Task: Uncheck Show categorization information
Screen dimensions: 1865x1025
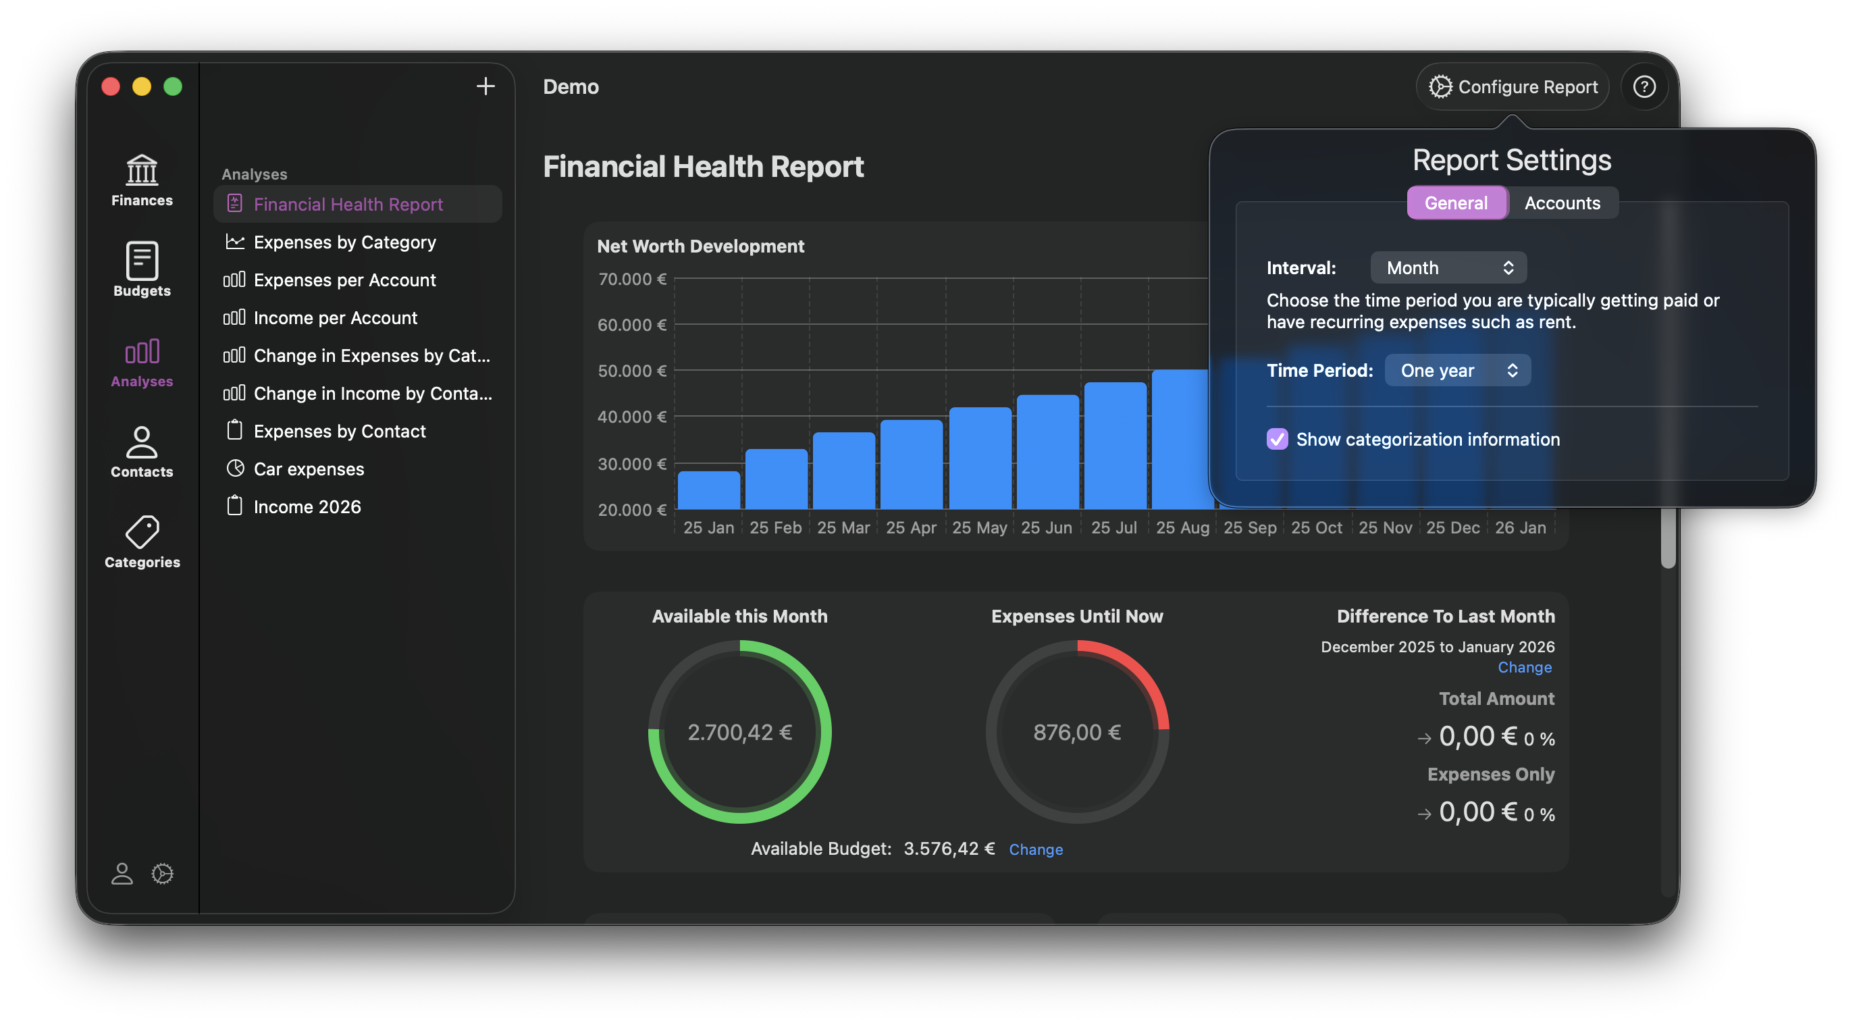Action: (x=1277, y=440)
